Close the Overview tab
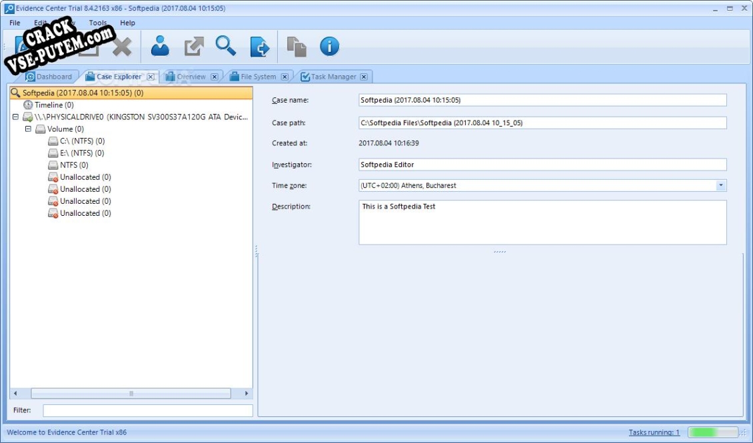753x443 pixels. [x=214, y=77]
